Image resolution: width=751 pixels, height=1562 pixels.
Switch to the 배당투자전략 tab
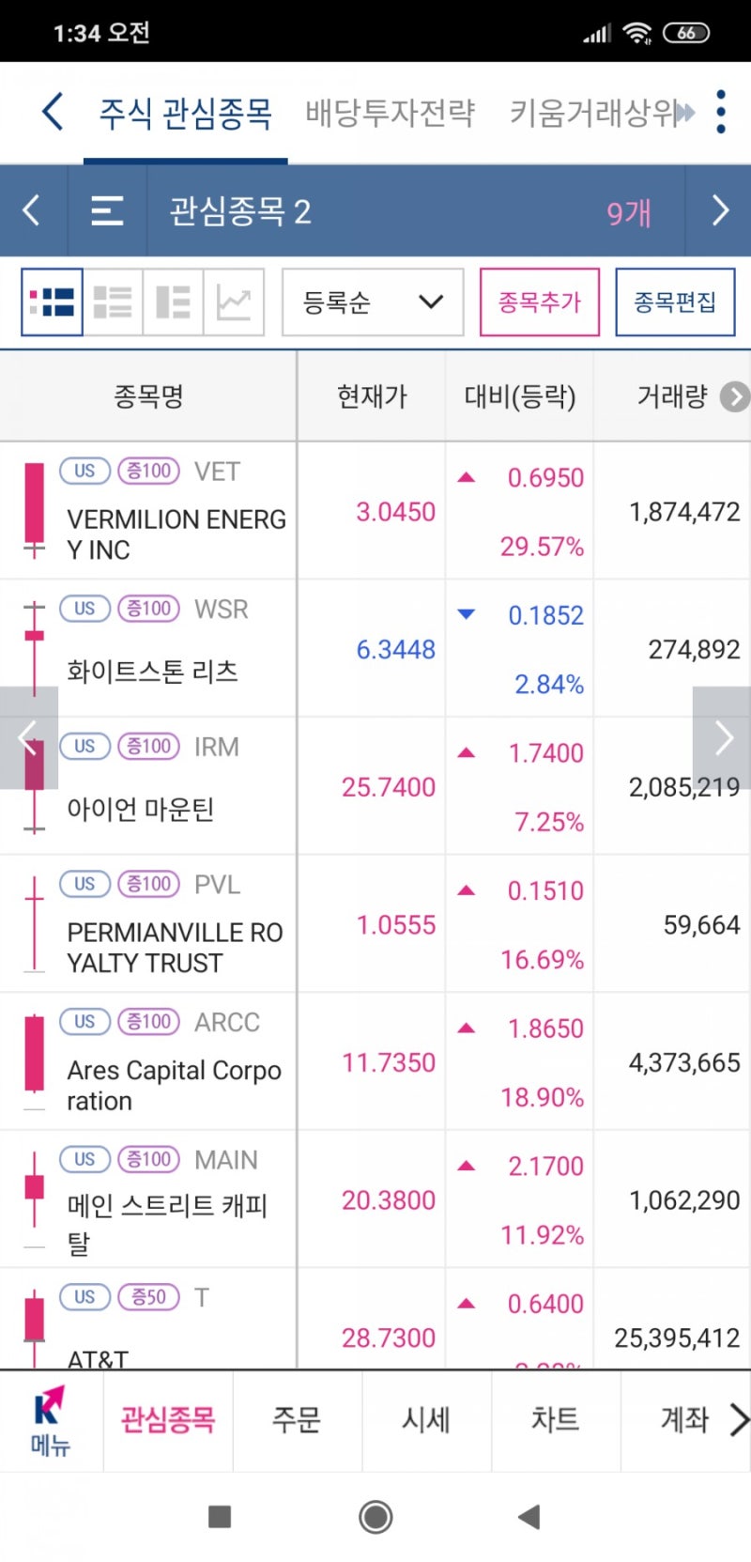pyautogui.click(x=390, y=113)
